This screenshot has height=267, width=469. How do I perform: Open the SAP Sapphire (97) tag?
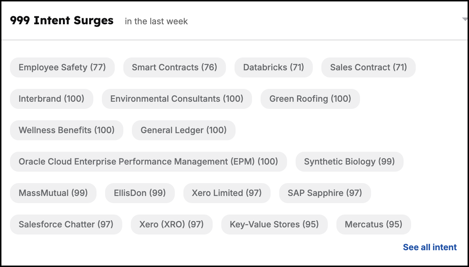pos(325,193)
